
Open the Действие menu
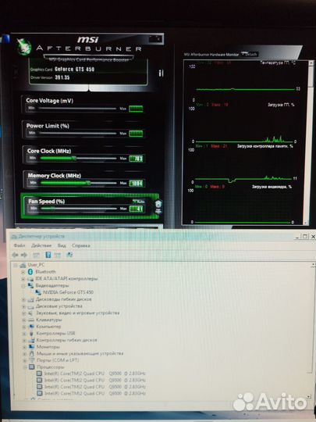(x=41, y=245)
